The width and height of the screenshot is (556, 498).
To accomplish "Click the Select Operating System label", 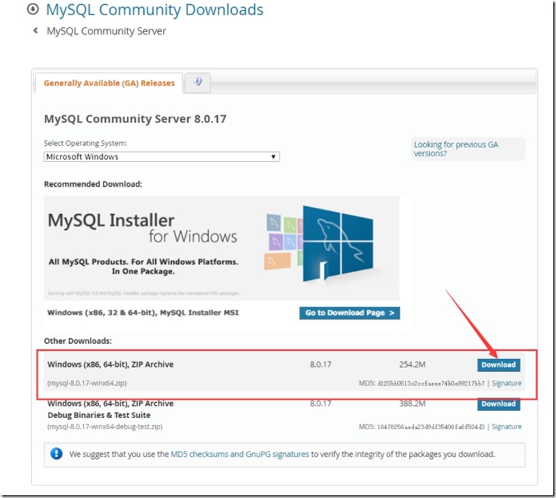I will pos(85,143).
